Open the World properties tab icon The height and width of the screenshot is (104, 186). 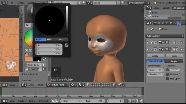(167, 23)
